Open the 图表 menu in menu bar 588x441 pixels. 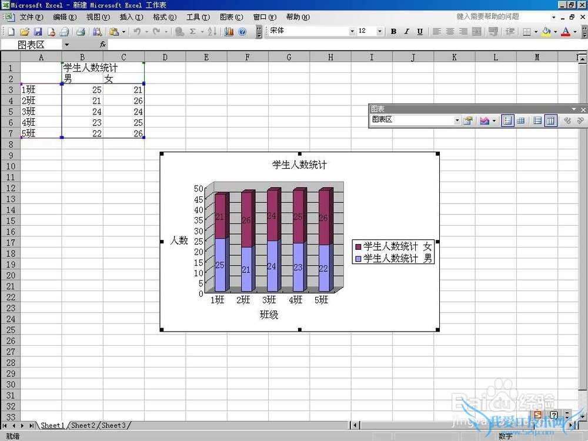coord(231,17)
